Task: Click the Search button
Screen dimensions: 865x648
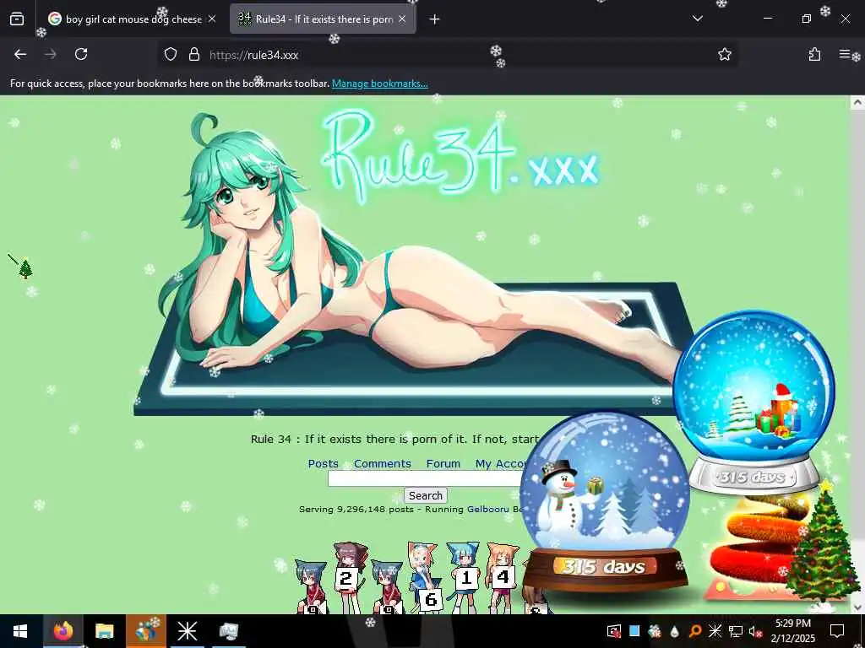Action: tap(426, 495)
